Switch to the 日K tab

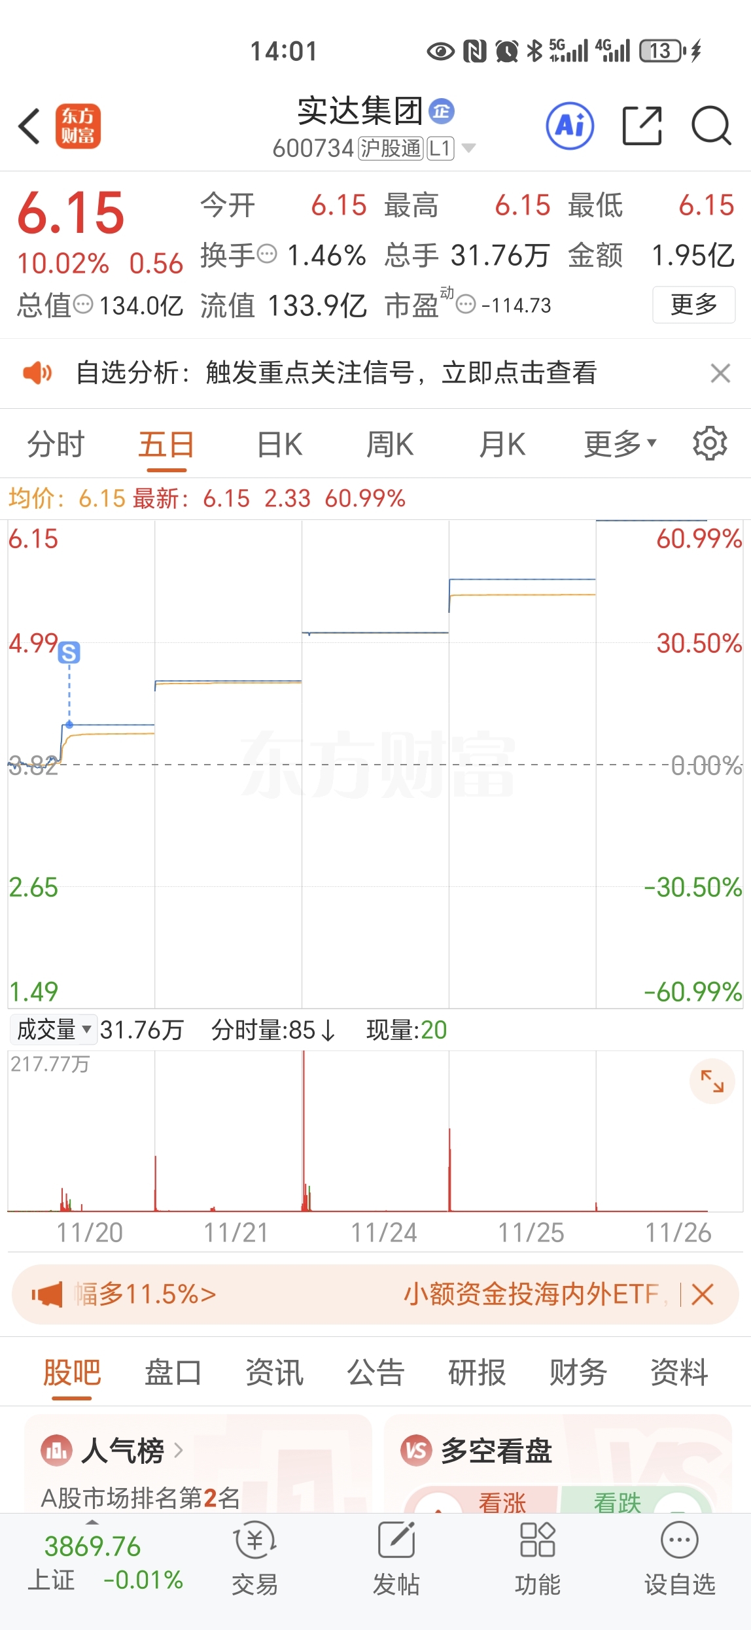(x=279, y=445)
